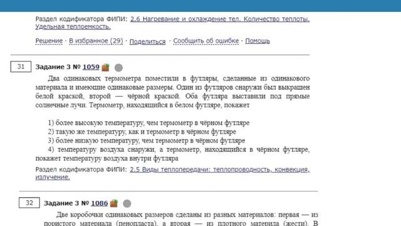
Task: Click answer option 2 'такую же температуру'
Action: click(x=142, y=132)
